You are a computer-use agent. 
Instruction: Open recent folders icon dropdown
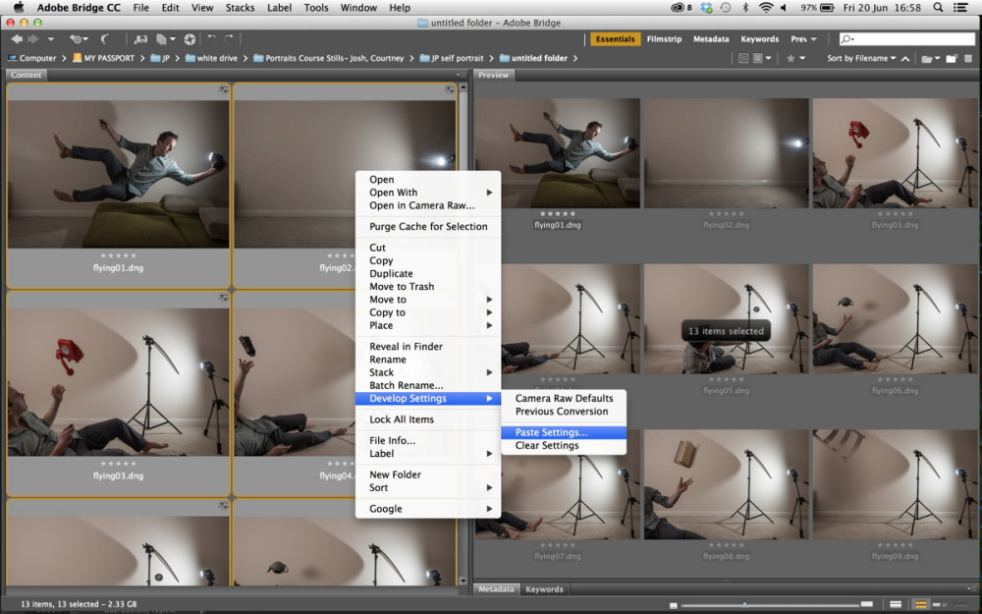tap(928, 58)
